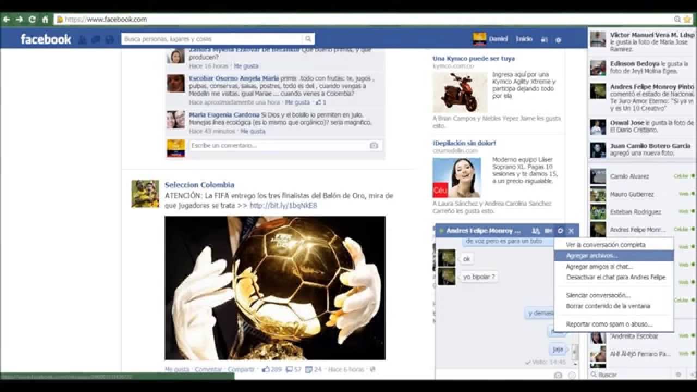Image resolution: width=697 pixels, height=392 pixels.
Task: Close the Andres Felipe Monroy chat window
Action: pyautogui.click(x=571, y=231)
